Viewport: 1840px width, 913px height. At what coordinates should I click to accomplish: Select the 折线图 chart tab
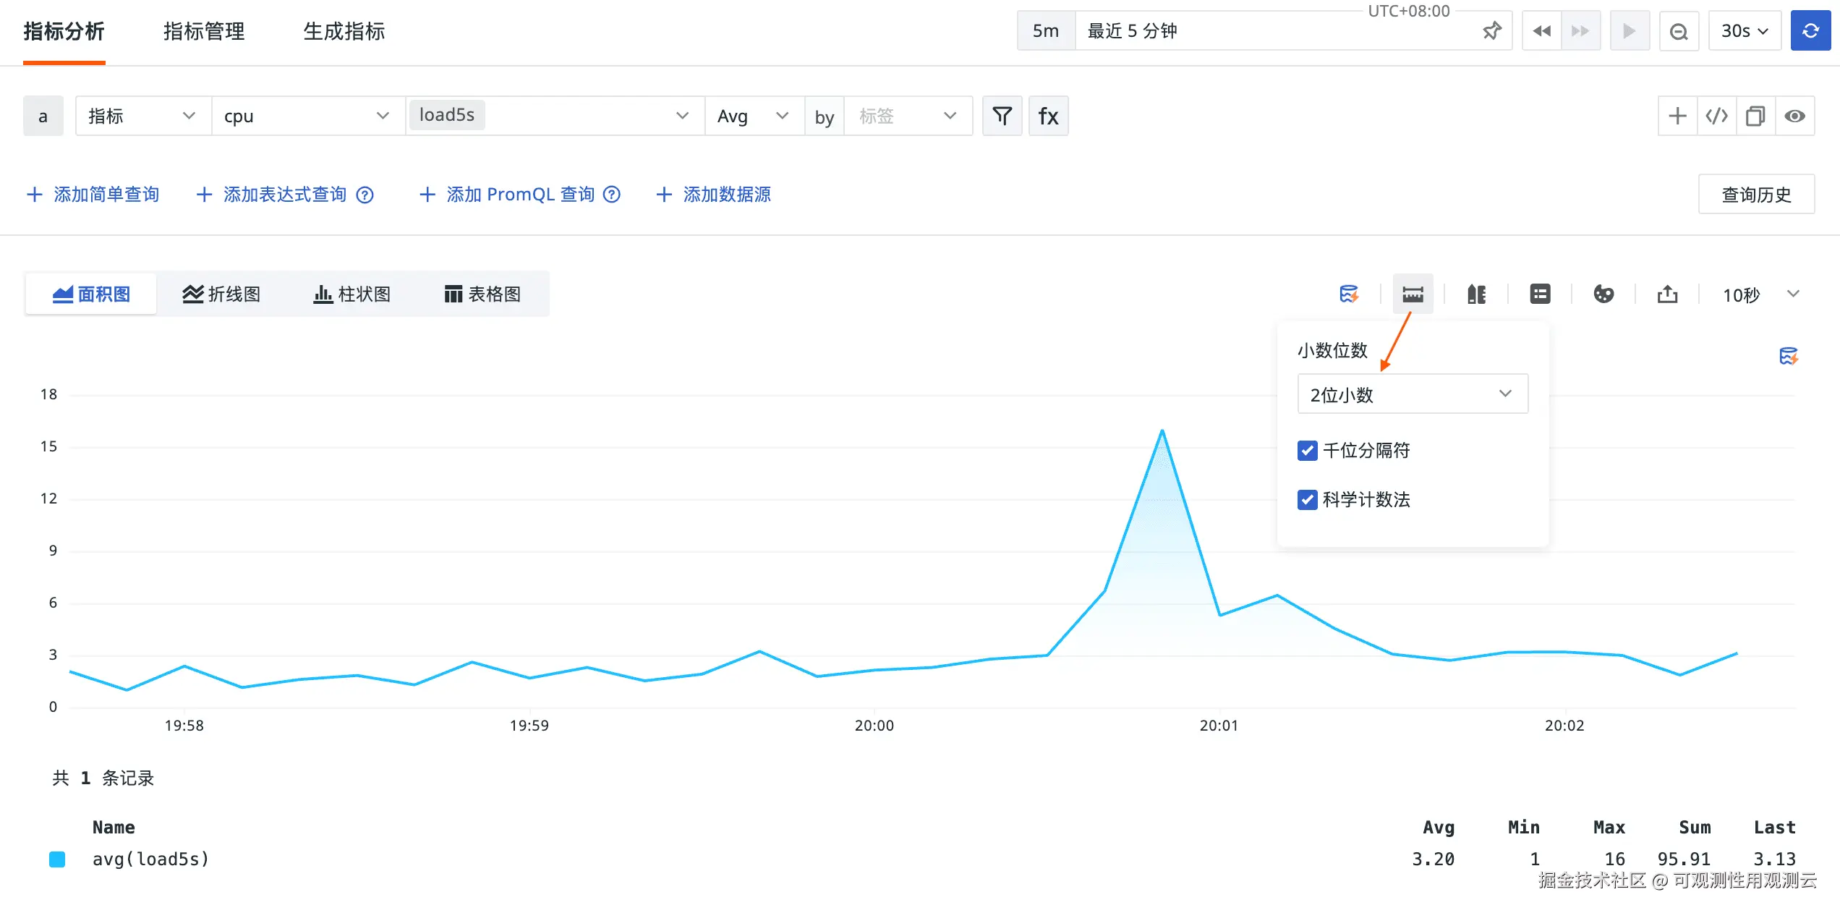pyautogui.click(x=221, y=294)
